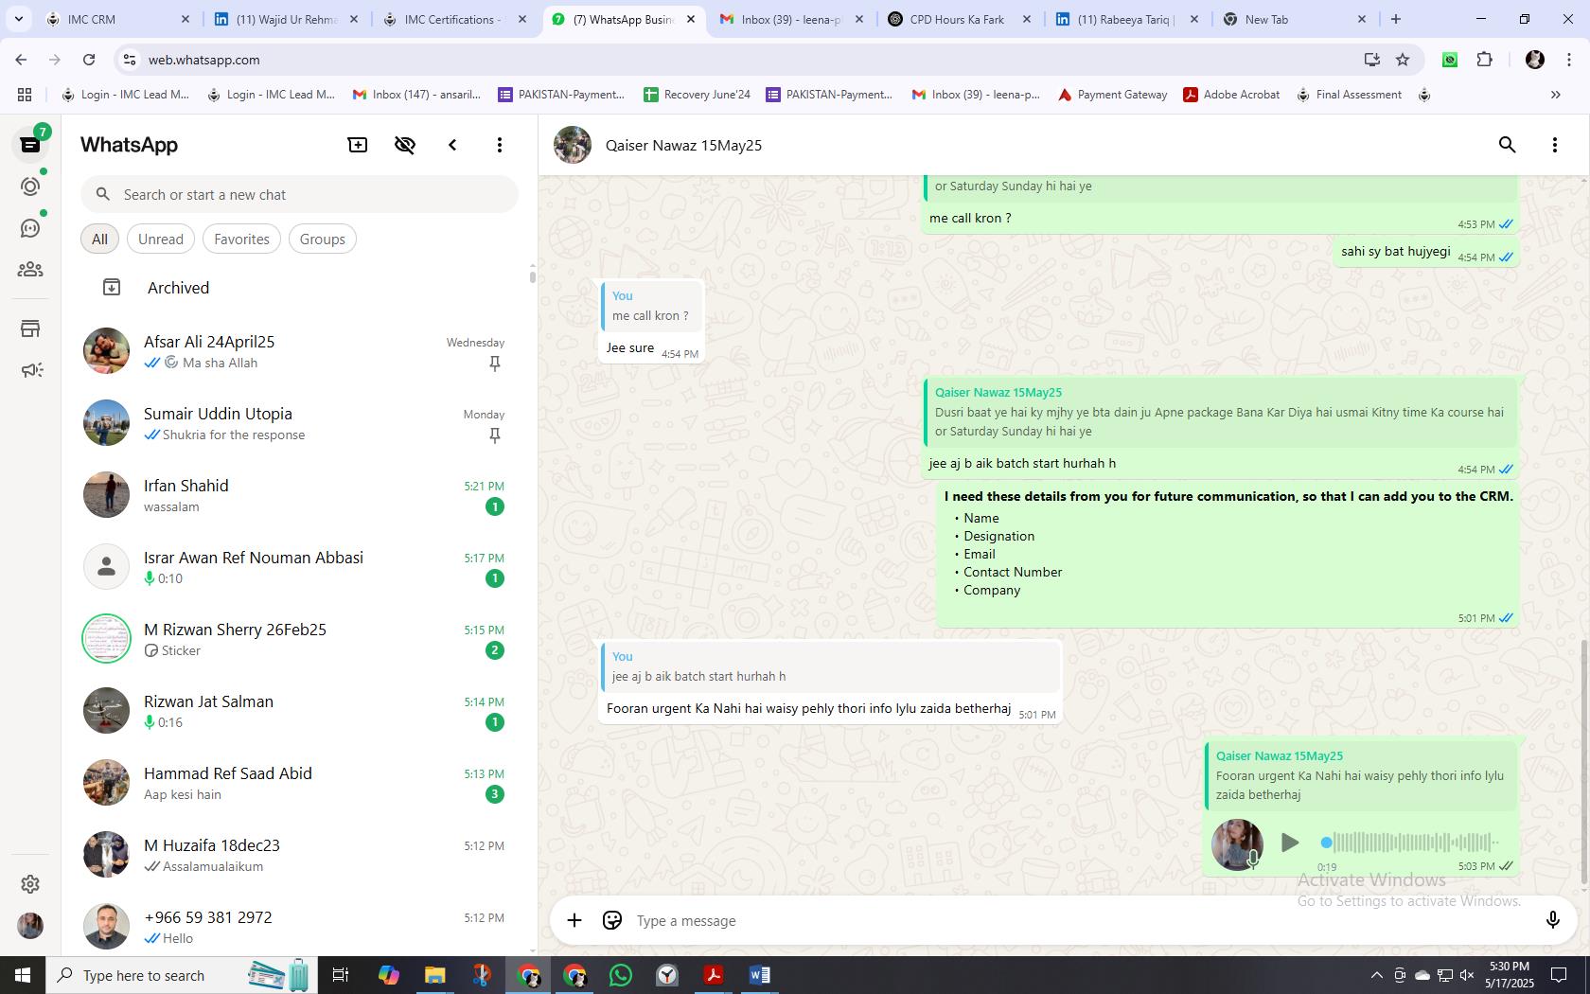This screenshot has height=994, width=1590.
Task: Open WhatsApp settings gear in sidebar
Action: coord(30,884)
